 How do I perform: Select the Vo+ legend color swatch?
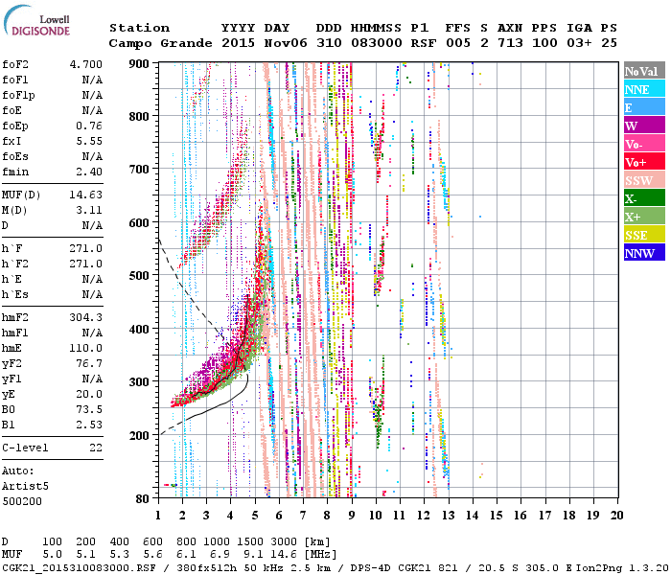coord(644,162)
